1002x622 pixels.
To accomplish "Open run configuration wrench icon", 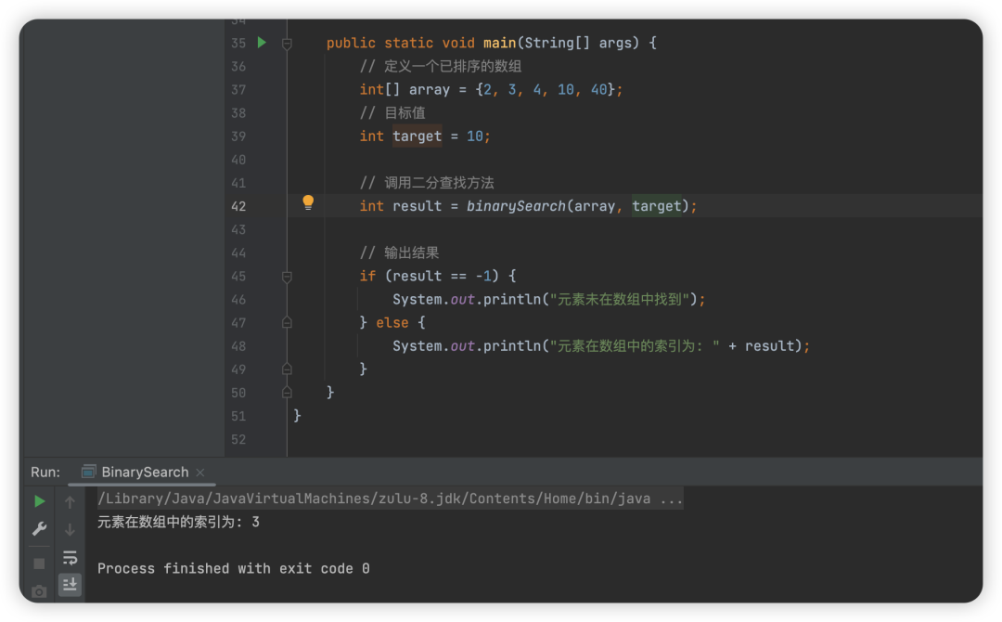I will (39, 528).
